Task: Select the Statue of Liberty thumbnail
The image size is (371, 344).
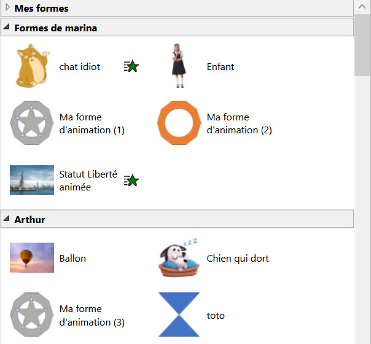Action: (32, 181)
